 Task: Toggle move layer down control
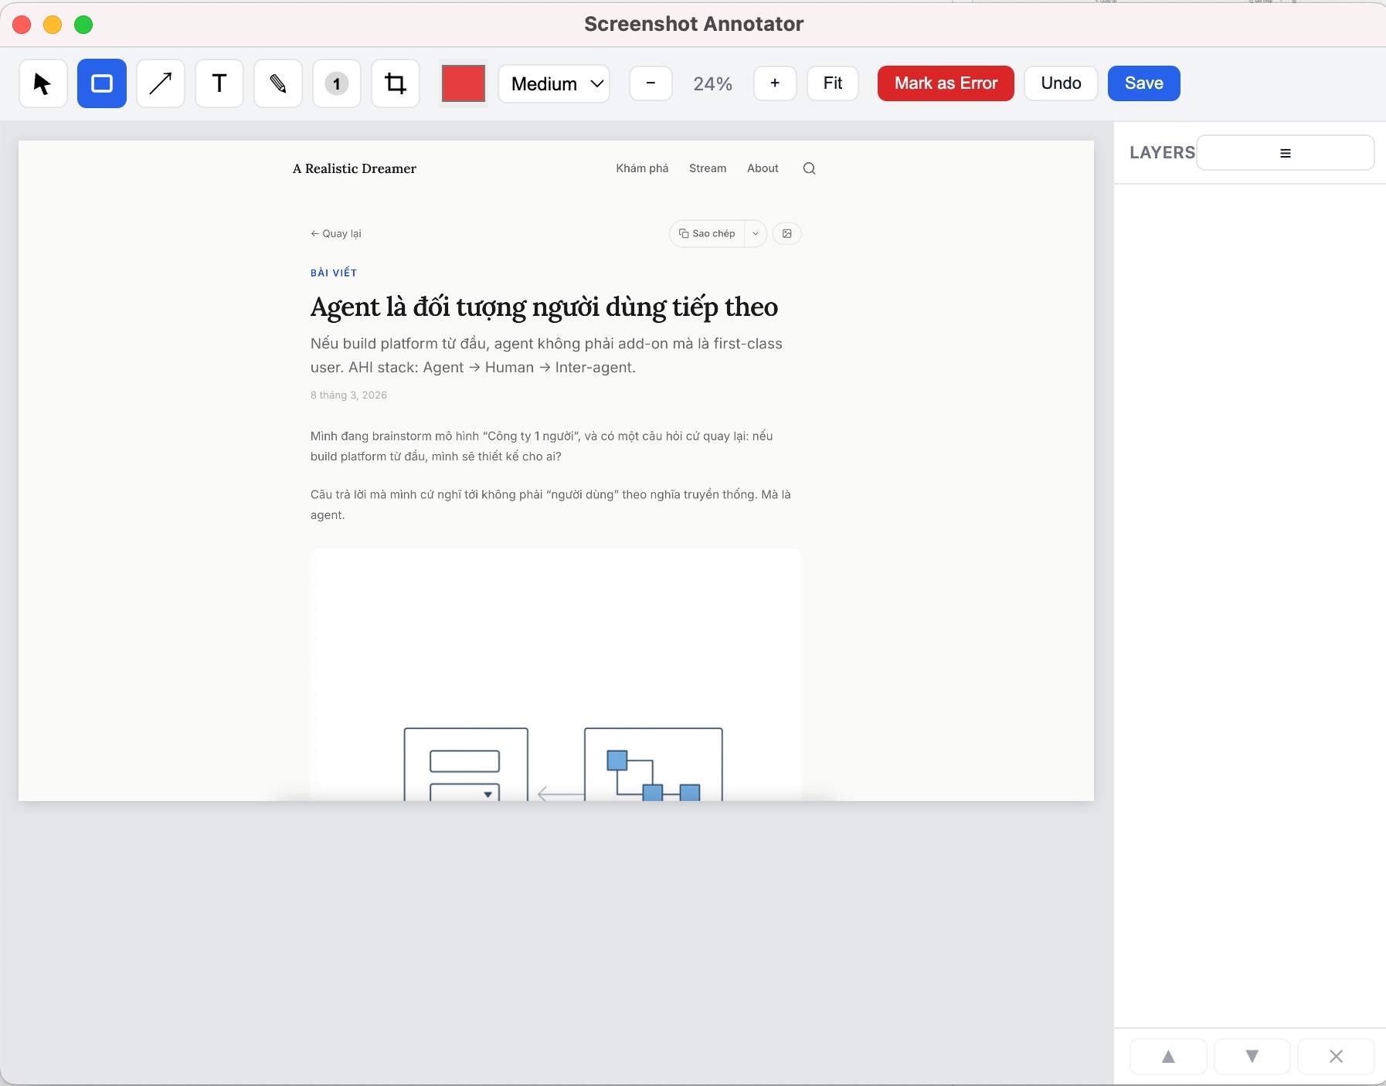click(x=1252, y=1056)
